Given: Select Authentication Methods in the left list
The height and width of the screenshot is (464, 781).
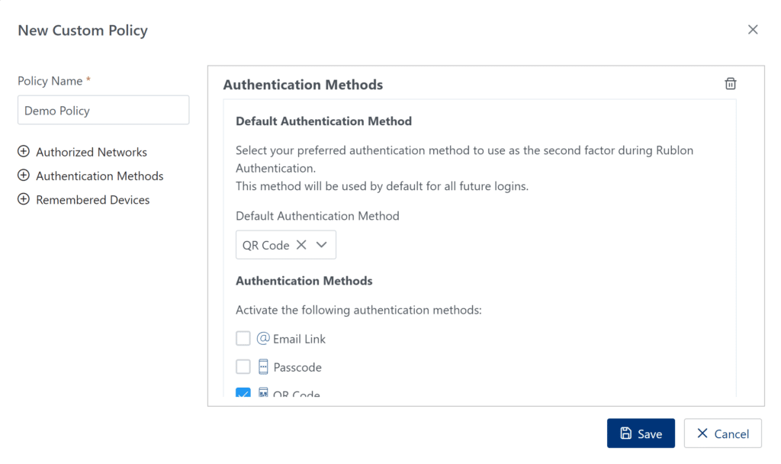Looking at the screenshot, I should [100, 176].
